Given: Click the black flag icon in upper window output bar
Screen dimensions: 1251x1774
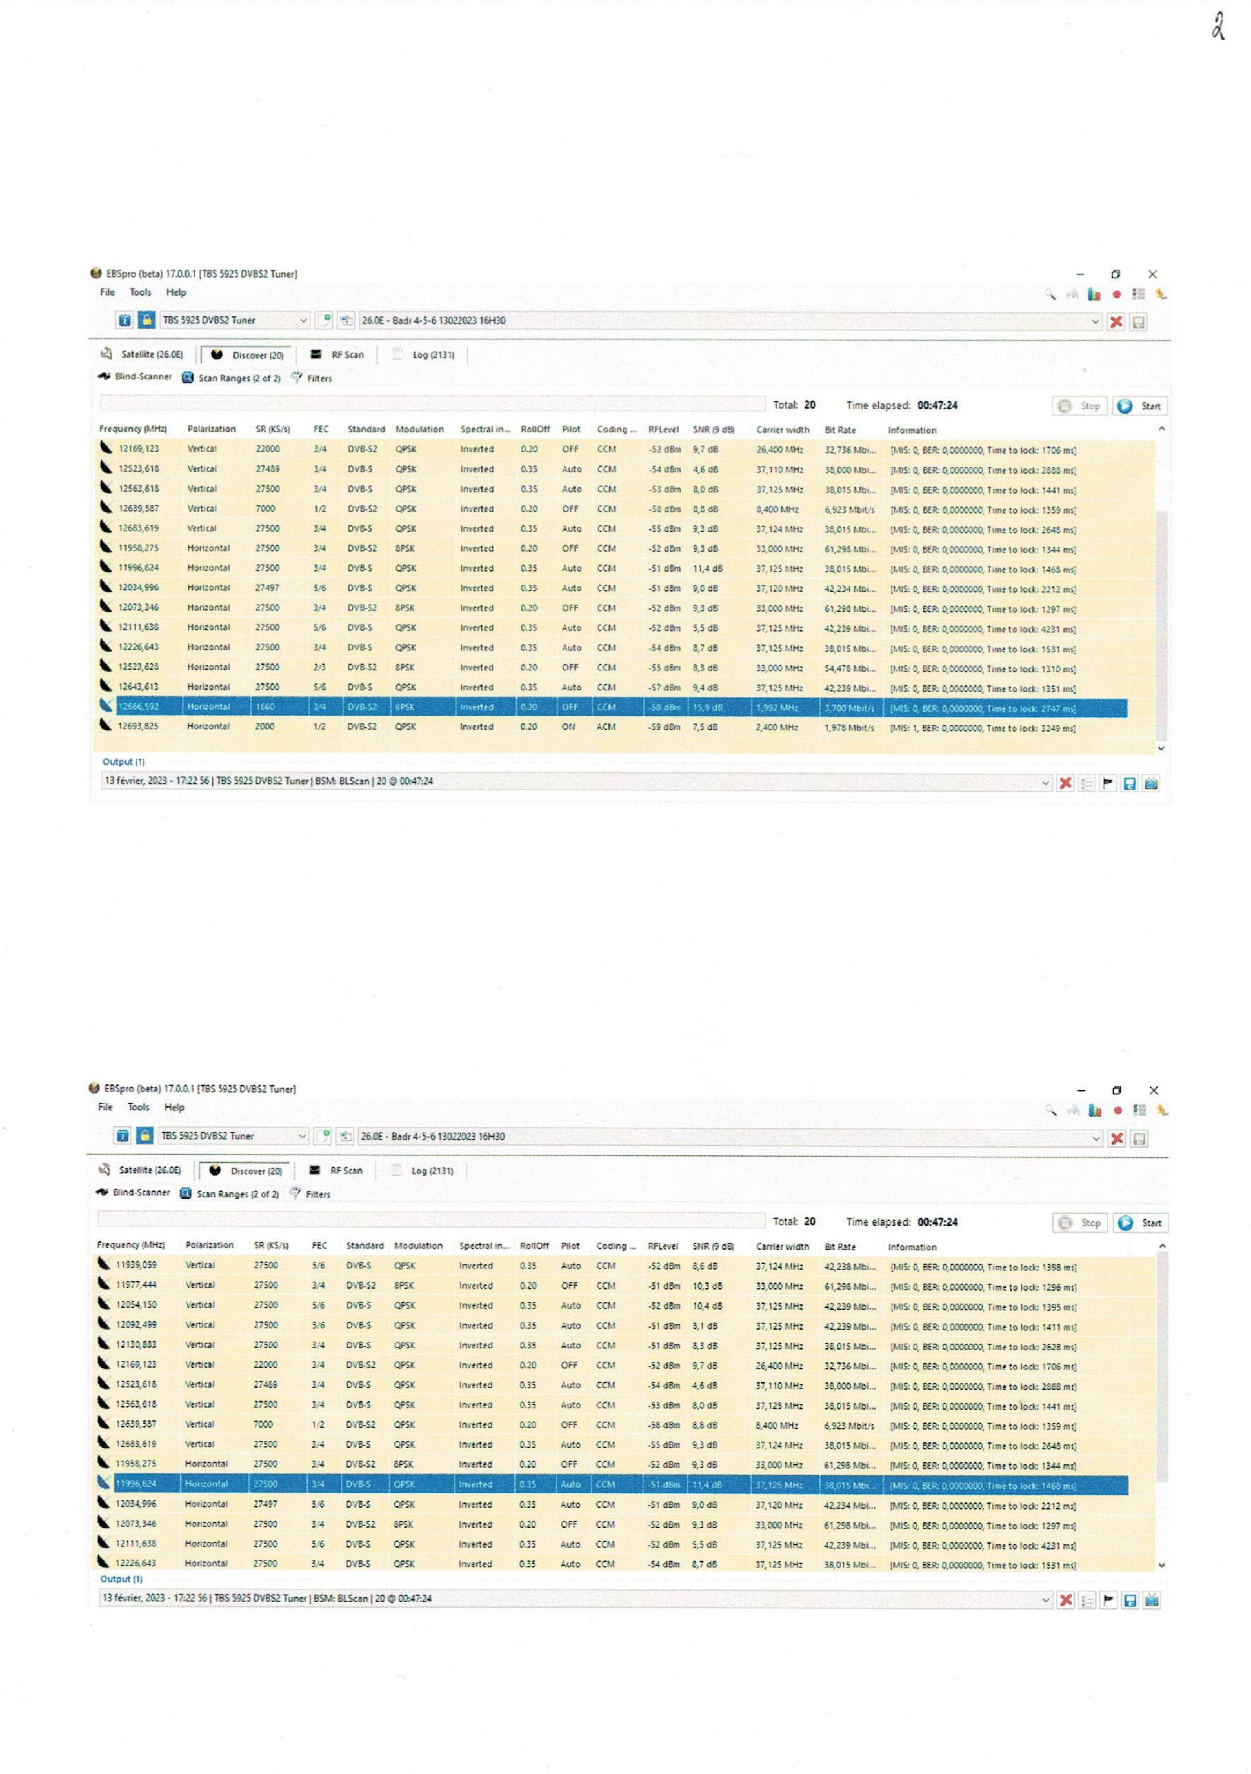Looking at the screenshot, I should 1107,784.
